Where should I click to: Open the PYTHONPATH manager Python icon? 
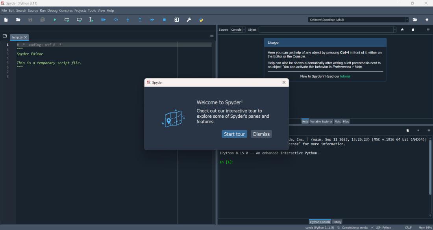201,20
